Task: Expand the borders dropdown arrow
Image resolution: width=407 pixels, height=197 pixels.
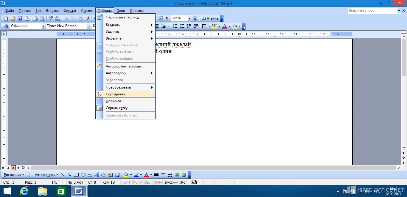Action: tap(209, 26)
